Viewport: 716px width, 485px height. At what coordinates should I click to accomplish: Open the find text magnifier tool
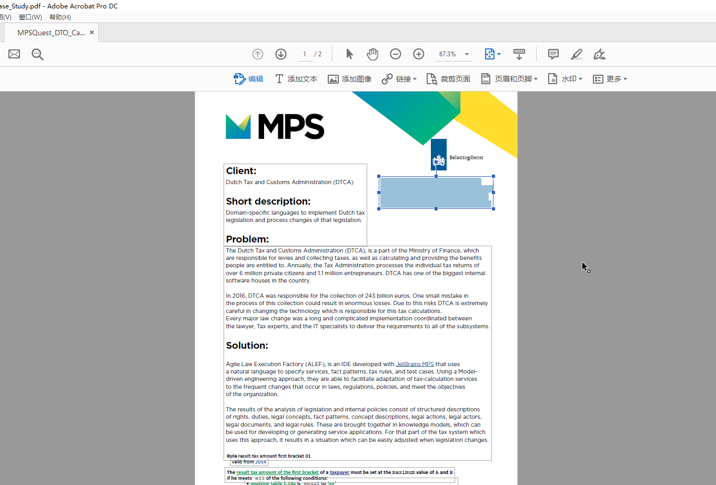tap(37, 54)
